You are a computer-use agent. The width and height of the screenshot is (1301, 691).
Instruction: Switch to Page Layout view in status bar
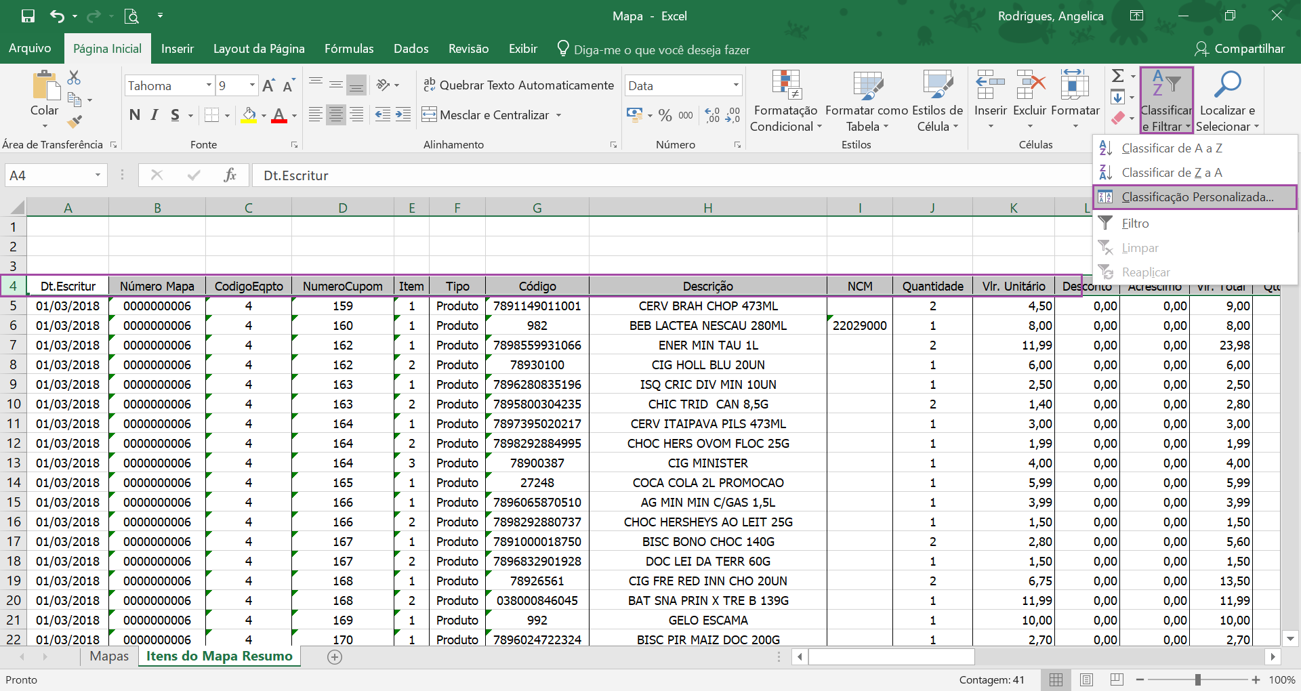(1086, 679)
